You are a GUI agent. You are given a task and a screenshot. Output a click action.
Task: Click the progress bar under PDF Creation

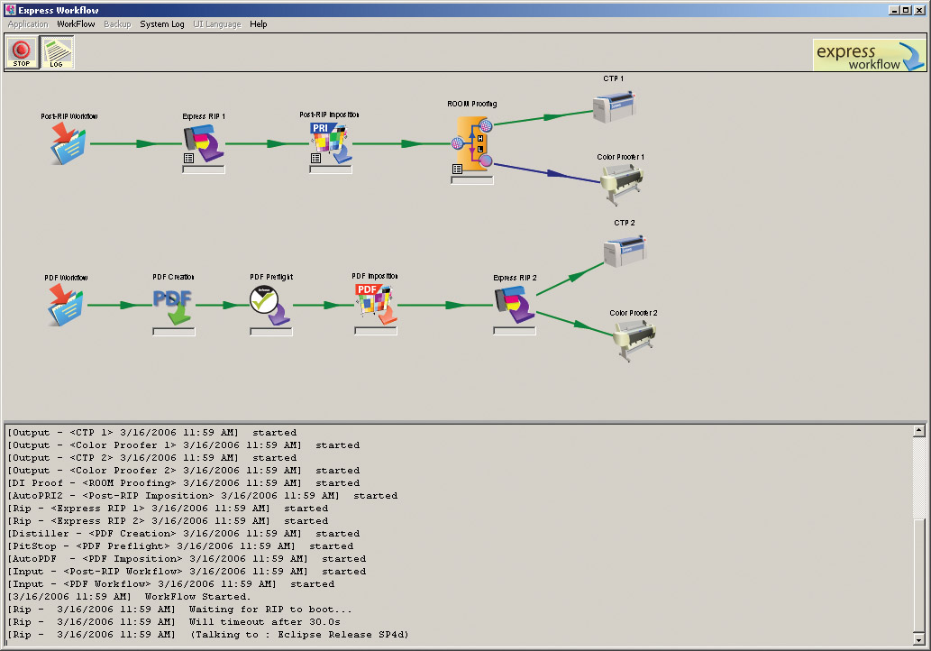(173, 332)
